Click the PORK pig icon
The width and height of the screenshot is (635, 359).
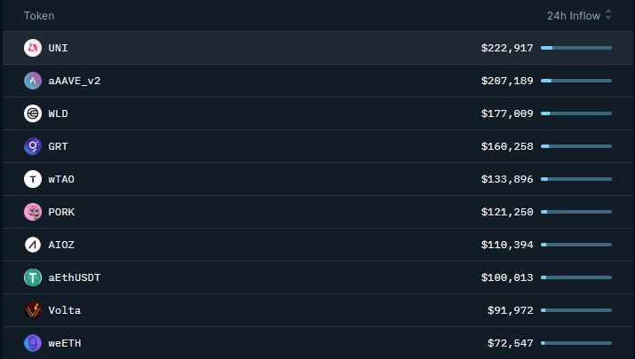coord(33,212)
